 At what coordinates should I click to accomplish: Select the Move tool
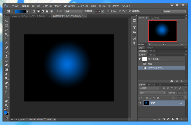(6, 21)
